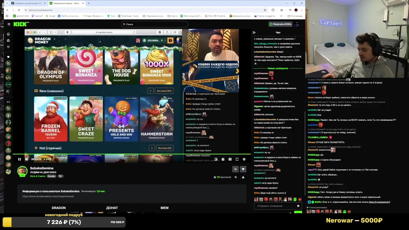Screen dimensions: 409x230
Task: Select the 'Russian' language tag
Action: click(51, 176)
